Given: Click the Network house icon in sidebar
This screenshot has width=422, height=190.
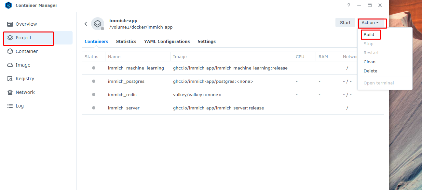Looking at the screenshot, I should tap(10, 92).
